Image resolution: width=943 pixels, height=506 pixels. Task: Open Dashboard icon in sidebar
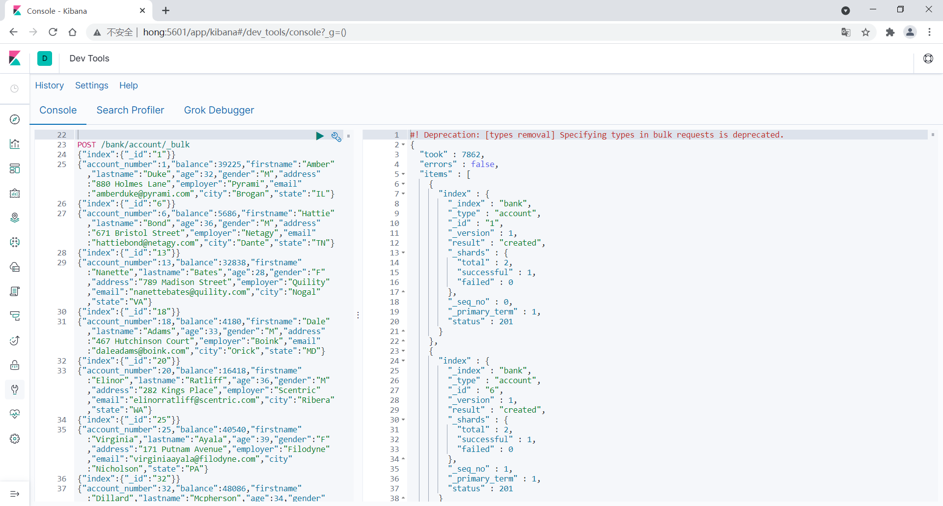(x=15, y=169)
